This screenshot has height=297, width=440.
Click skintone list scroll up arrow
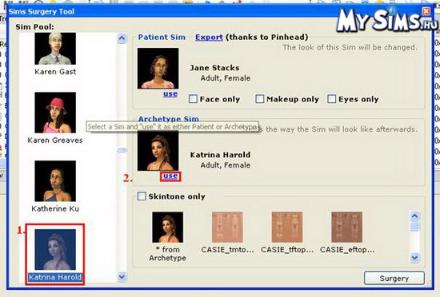click(414, 216)
